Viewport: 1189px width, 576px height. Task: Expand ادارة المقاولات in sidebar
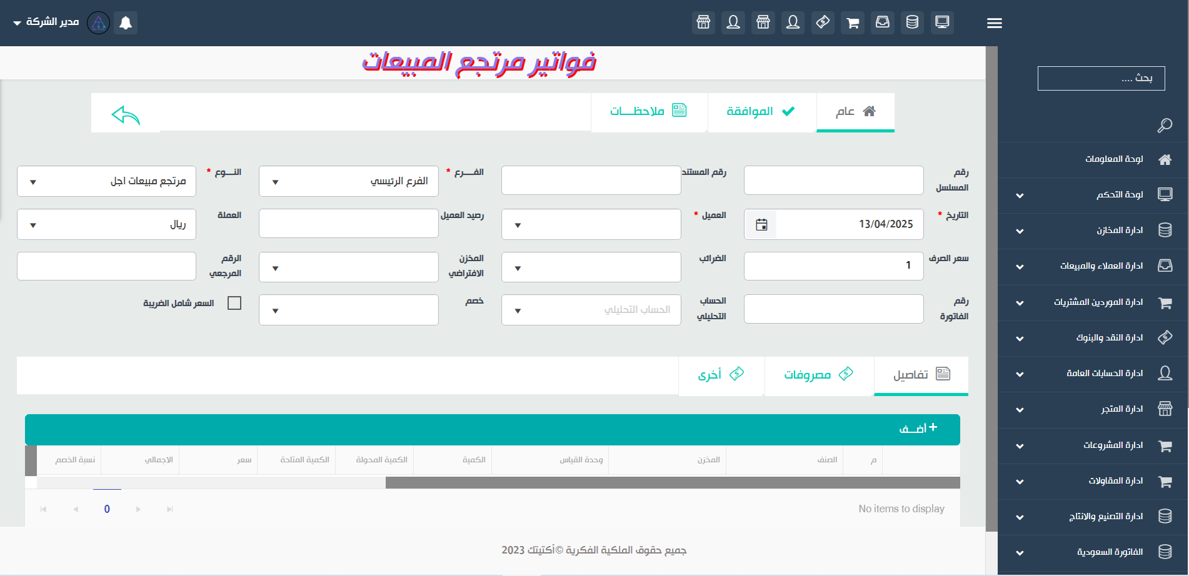(1093, 481)
